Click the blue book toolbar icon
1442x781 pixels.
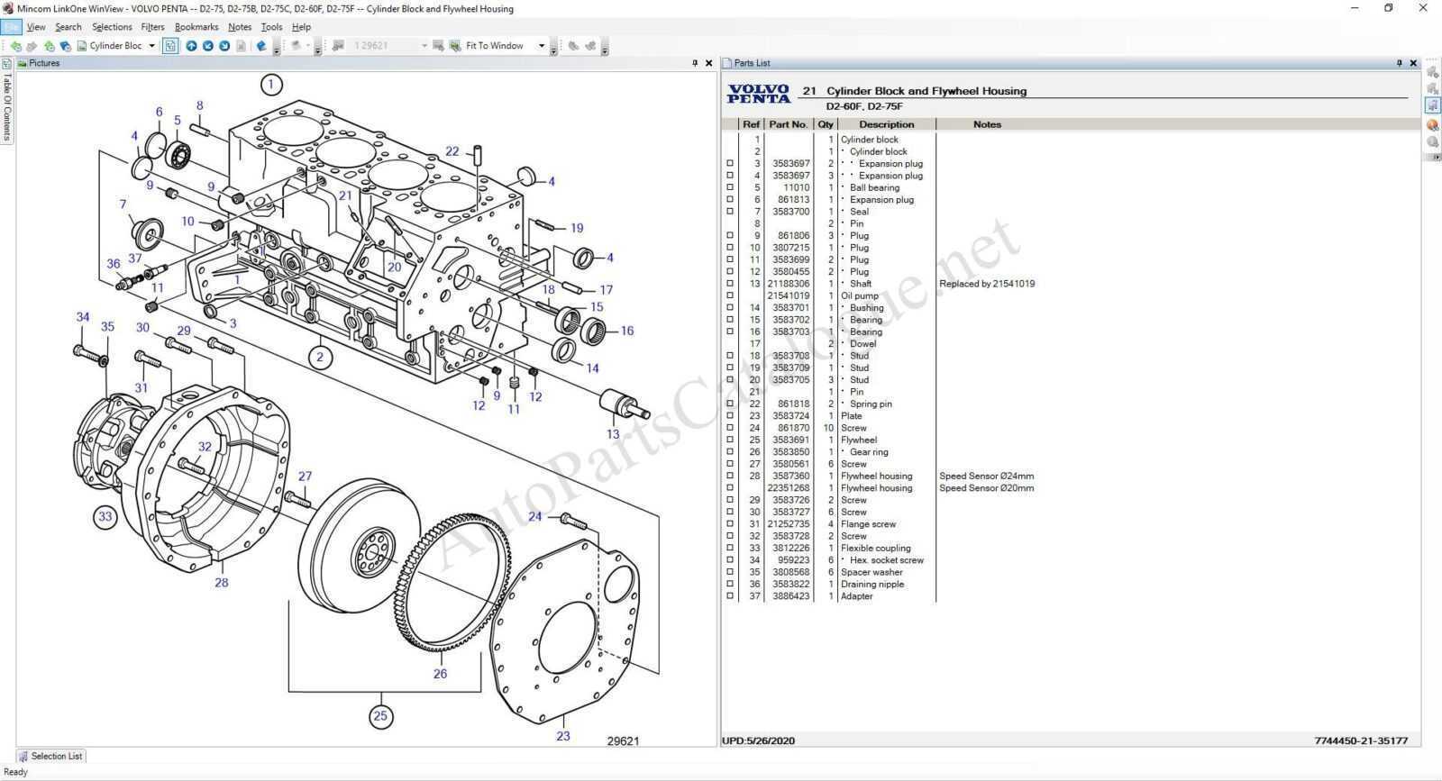click(261, 46)
